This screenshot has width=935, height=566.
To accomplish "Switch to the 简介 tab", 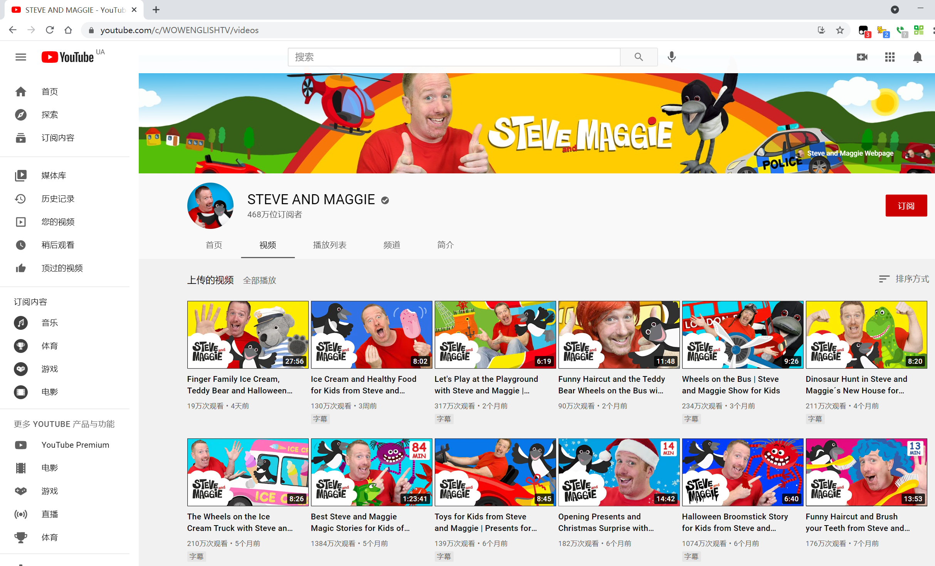I will (446, 245).
